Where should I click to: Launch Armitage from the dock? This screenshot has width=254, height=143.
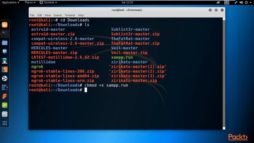click(4, 60)
